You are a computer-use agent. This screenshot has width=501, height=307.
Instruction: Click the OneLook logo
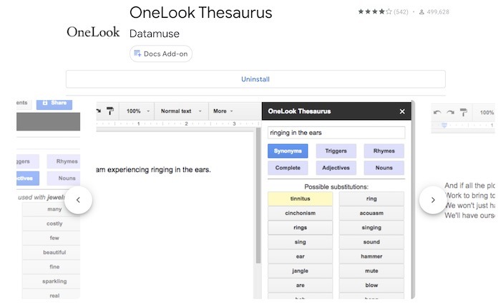(x=93, y=32)
